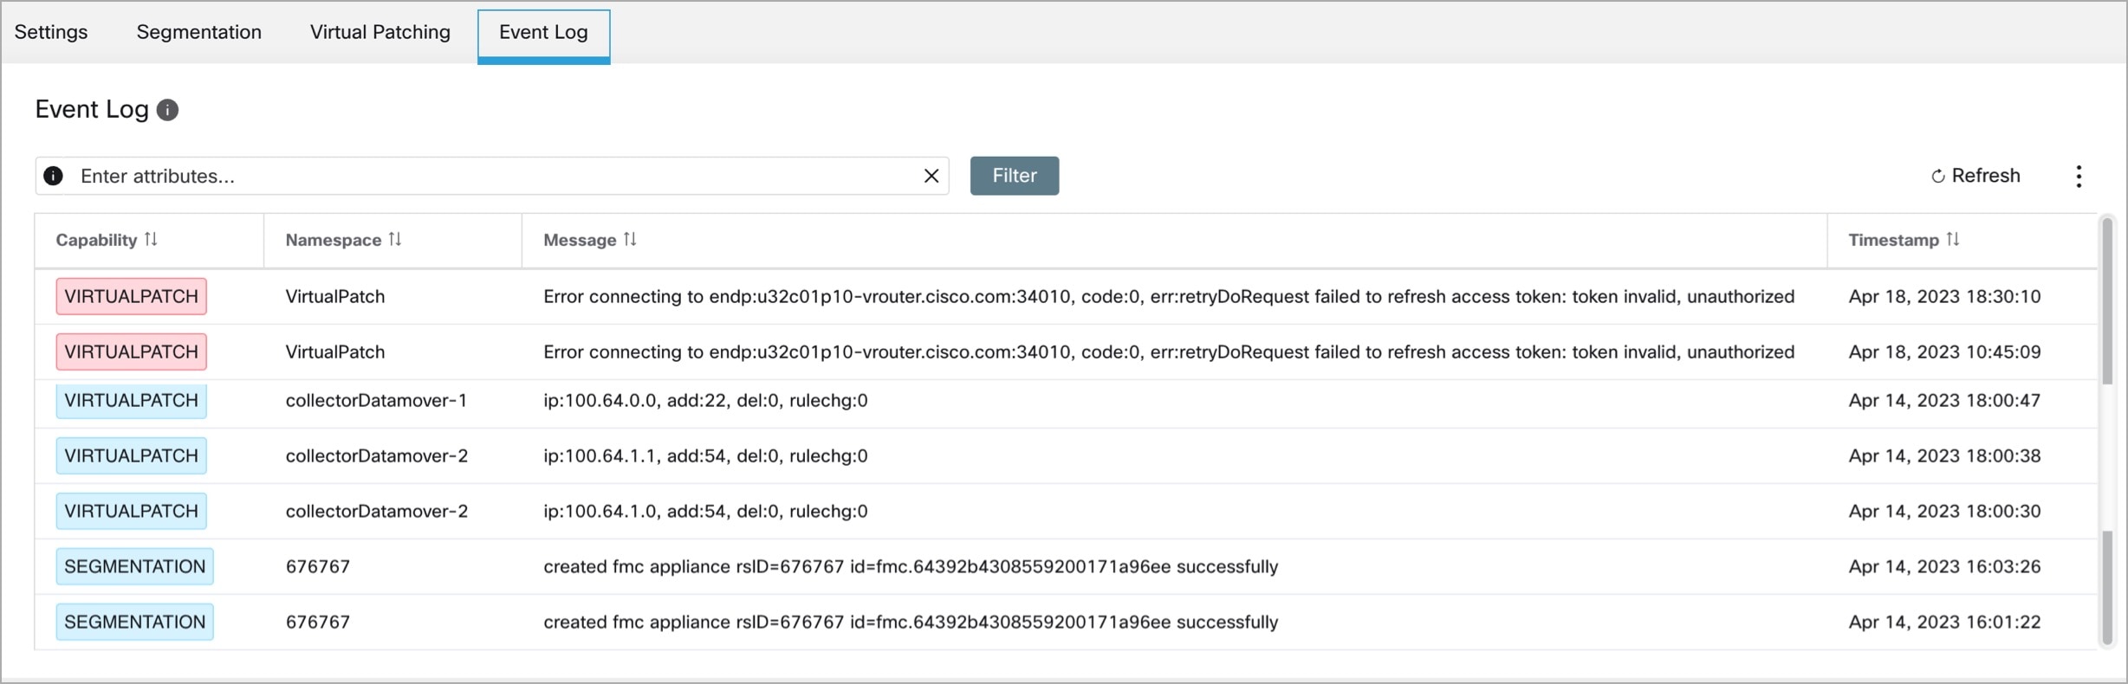This screenshot has width=2128, height=684.
Task: Click the VIRTUALPATCH tag for ip:100.64.1.0
Action: [132, 511]
